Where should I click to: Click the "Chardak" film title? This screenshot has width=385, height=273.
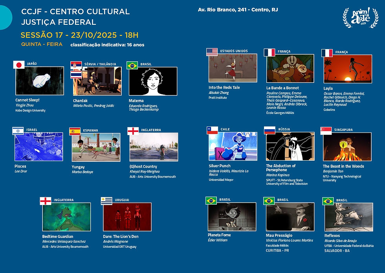coord(80,101)
